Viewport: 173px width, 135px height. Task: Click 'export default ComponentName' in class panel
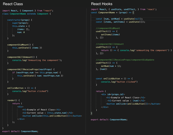(x=20, y=131)
